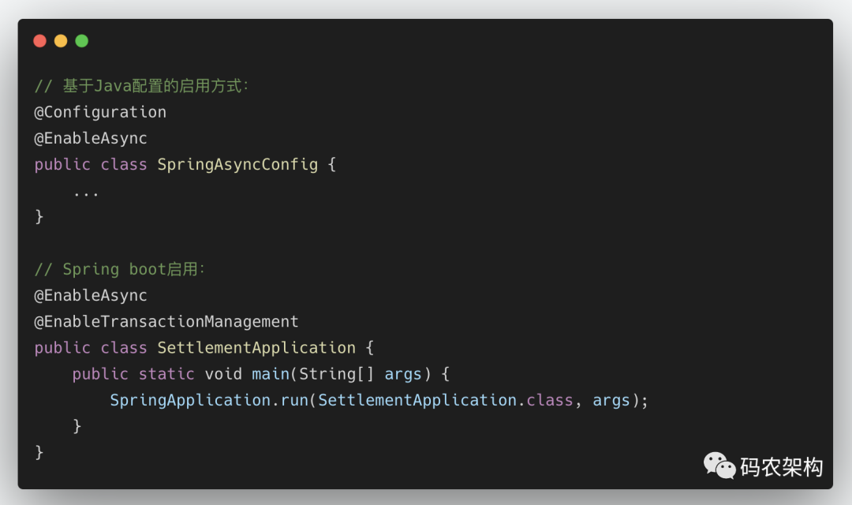Click the Spring boot启用 comment line

coord(120,269)
